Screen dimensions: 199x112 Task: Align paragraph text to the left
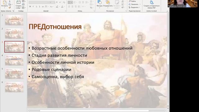pos(69,7)
